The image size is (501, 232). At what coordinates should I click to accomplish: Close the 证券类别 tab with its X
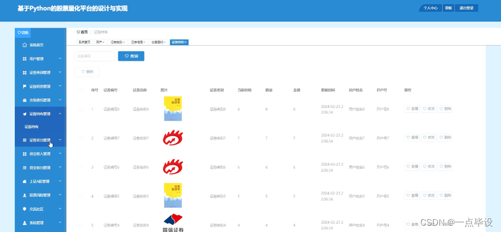(124, 42)
